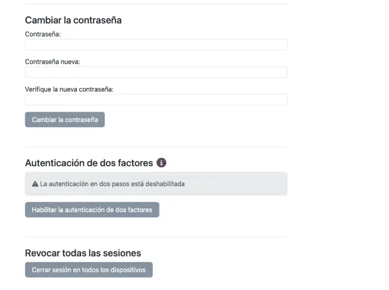Click the divider above Autenticación de dos factores
The width and height of the screenshot is (389, 290).
click(156, 147)
